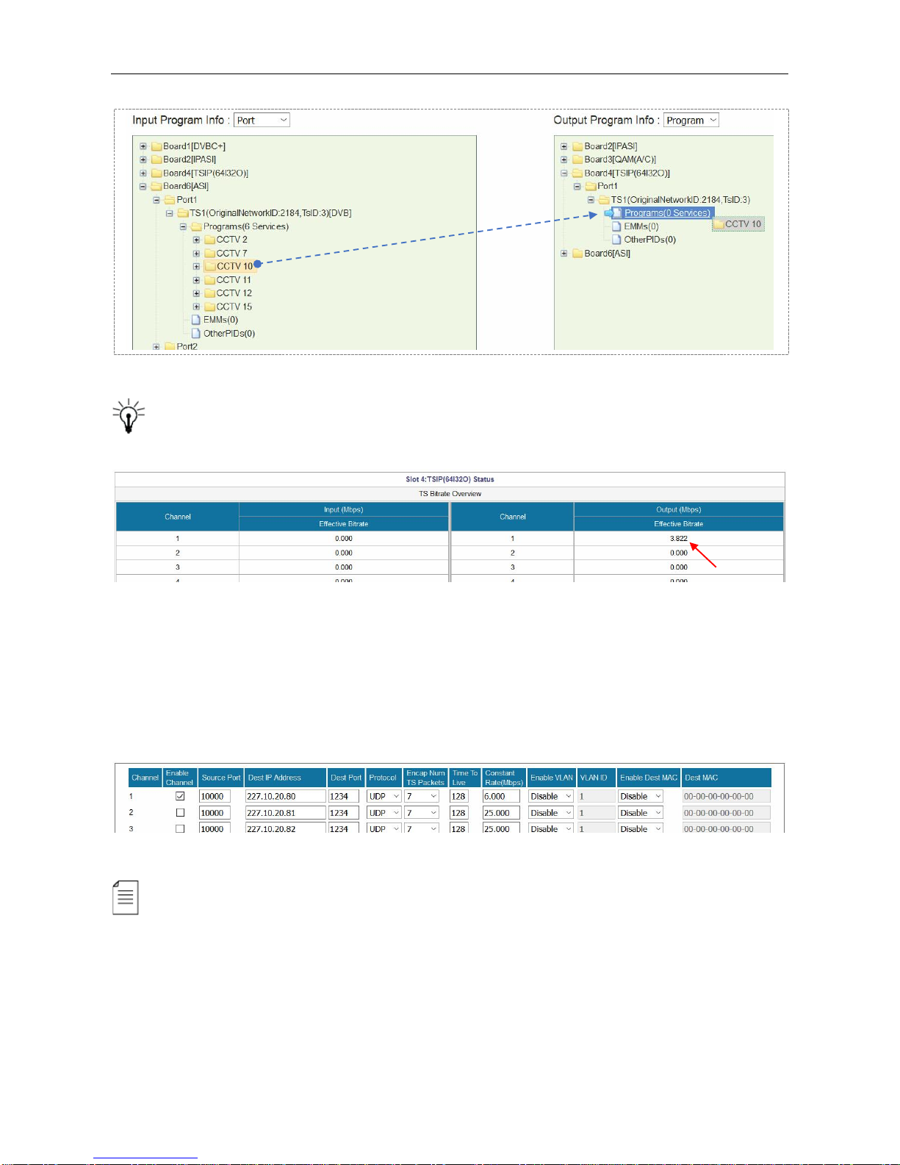900x1165 pixels.
Task: Click the Encap Num TS Packets header
Action: 426,778
